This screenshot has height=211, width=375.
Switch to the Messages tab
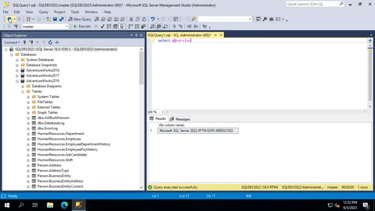click(x=180, y=119)
